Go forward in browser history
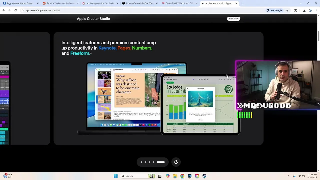 coord(9,10)
